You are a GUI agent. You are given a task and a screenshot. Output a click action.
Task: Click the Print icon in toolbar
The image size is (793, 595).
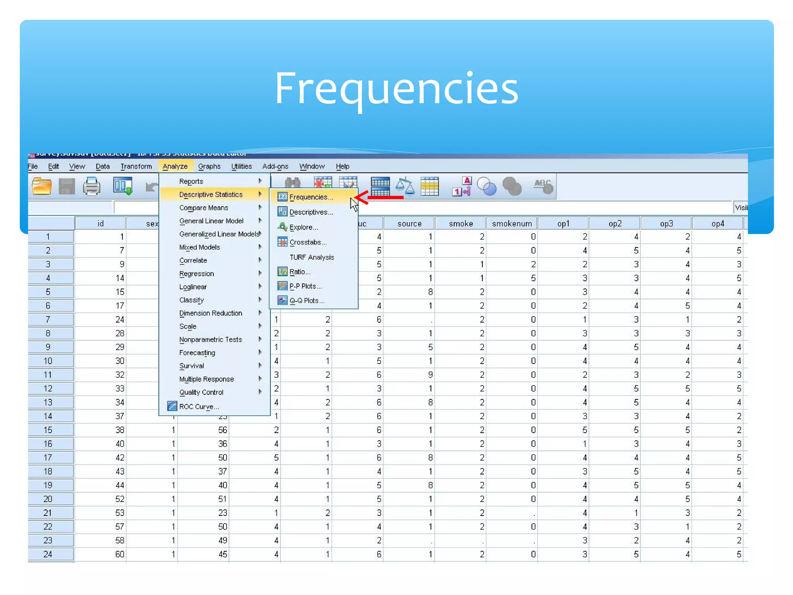(x=92, y=186)
